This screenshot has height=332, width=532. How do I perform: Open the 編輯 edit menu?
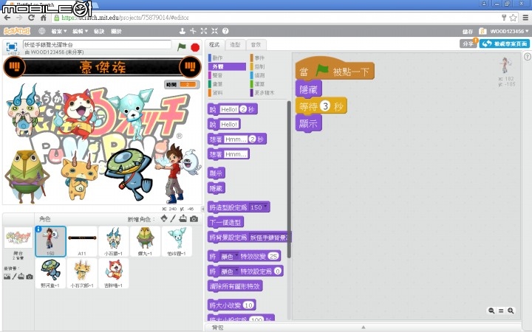pyautogui.click(x=80, y=31)
